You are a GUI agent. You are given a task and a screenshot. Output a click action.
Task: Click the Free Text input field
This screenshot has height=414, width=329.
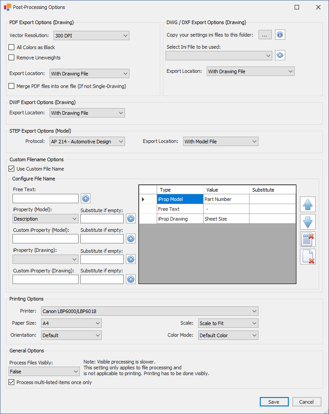pyautogui.click(x=46, y=199)
